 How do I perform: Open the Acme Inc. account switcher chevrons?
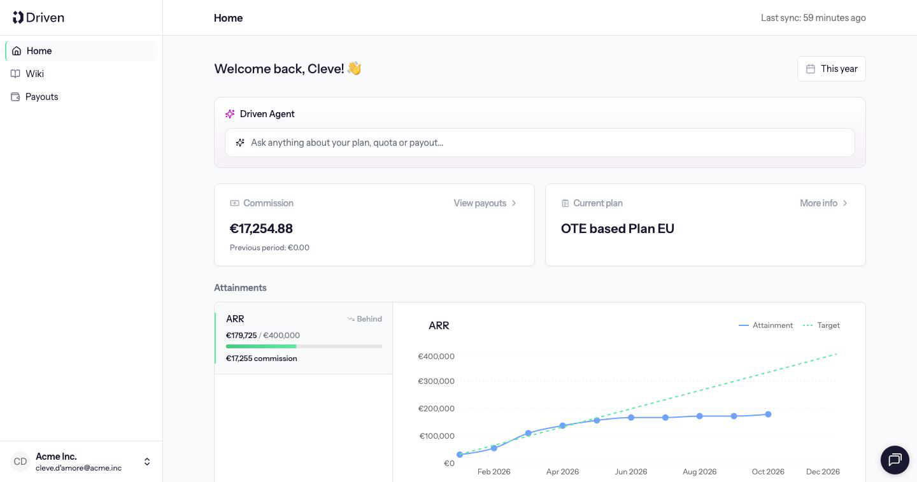tap(147, 462)
